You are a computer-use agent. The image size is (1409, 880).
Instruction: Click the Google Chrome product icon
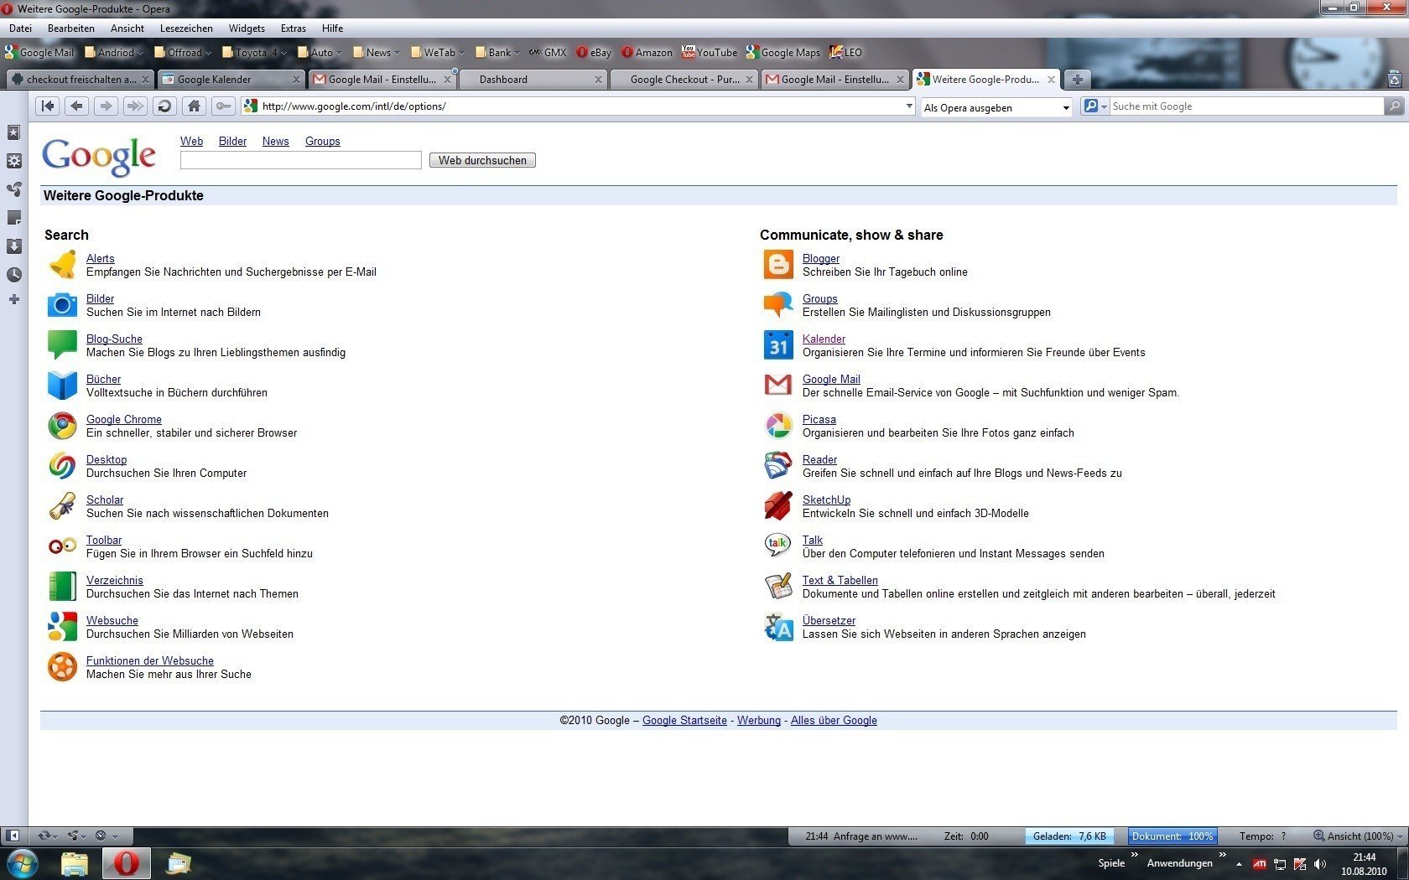point(62,426)
